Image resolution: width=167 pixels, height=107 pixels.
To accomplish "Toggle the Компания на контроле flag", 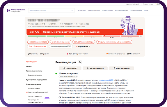I will click(x=107, y=54).
